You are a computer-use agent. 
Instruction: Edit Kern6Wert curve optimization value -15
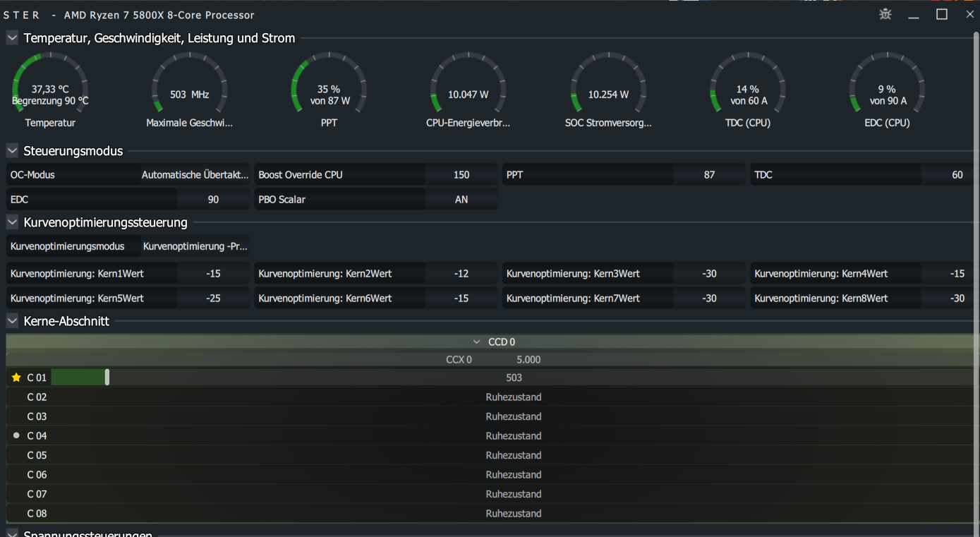pyautogui.click(x=461, y=298)
